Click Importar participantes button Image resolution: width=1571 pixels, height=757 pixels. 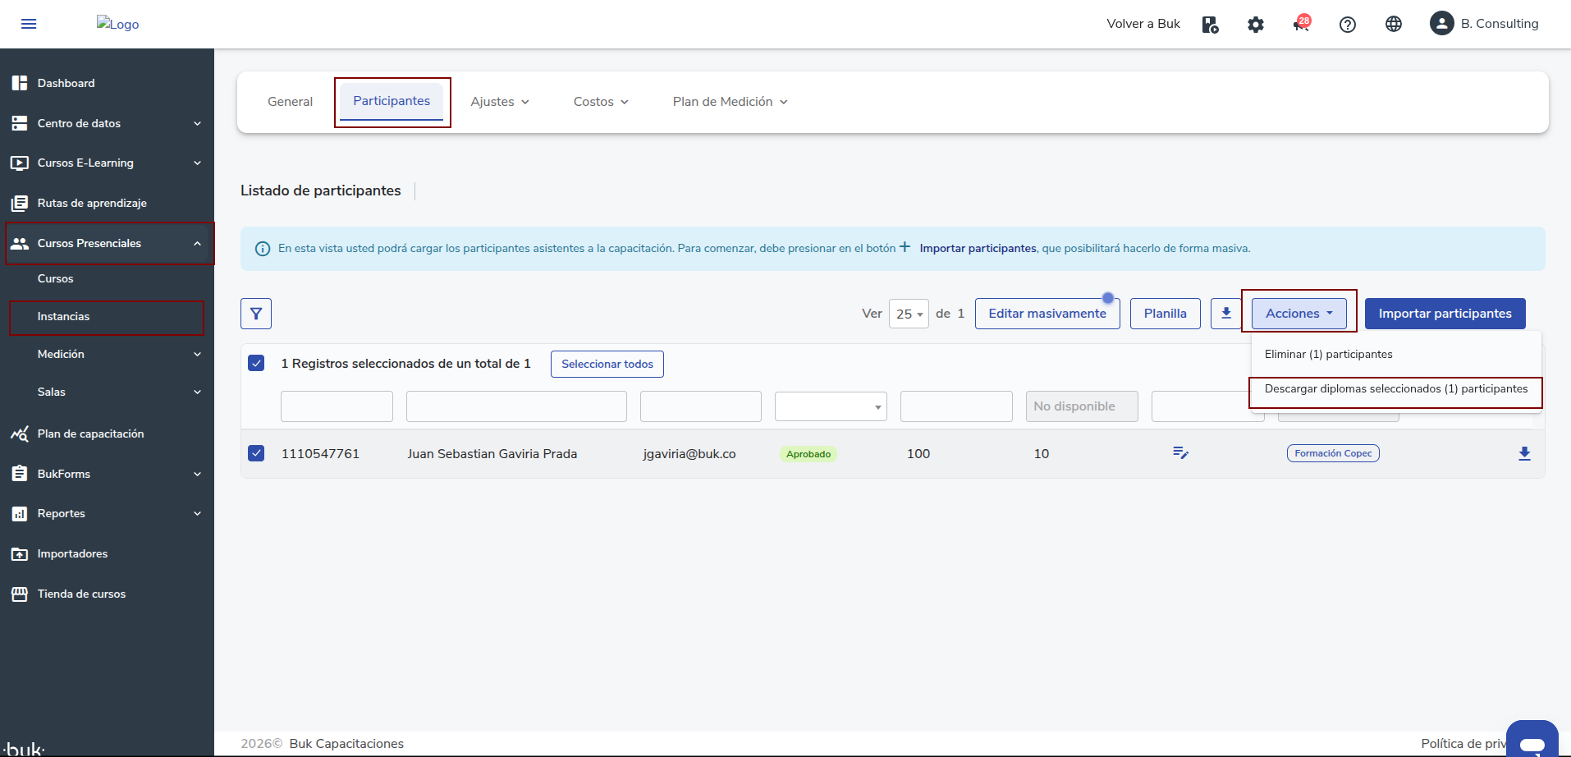click(x=1445, y=314)
